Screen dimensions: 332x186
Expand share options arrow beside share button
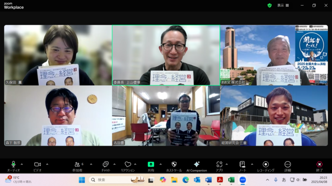coord(160,164)
